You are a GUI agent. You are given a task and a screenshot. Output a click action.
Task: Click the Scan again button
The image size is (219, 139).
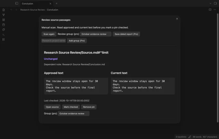pyautogui.click(x=49, y=34)
